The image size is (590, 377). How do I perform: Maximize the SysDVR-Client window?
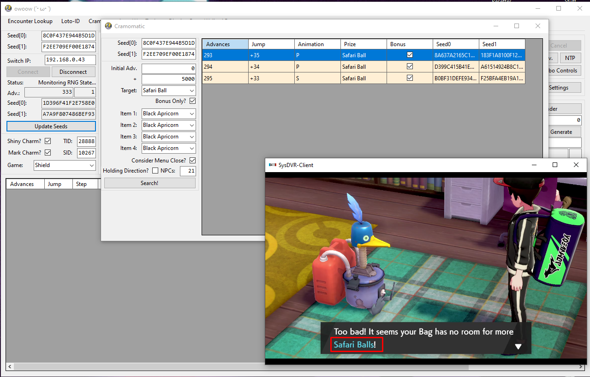pyautogui.click(x=555, y=165)
